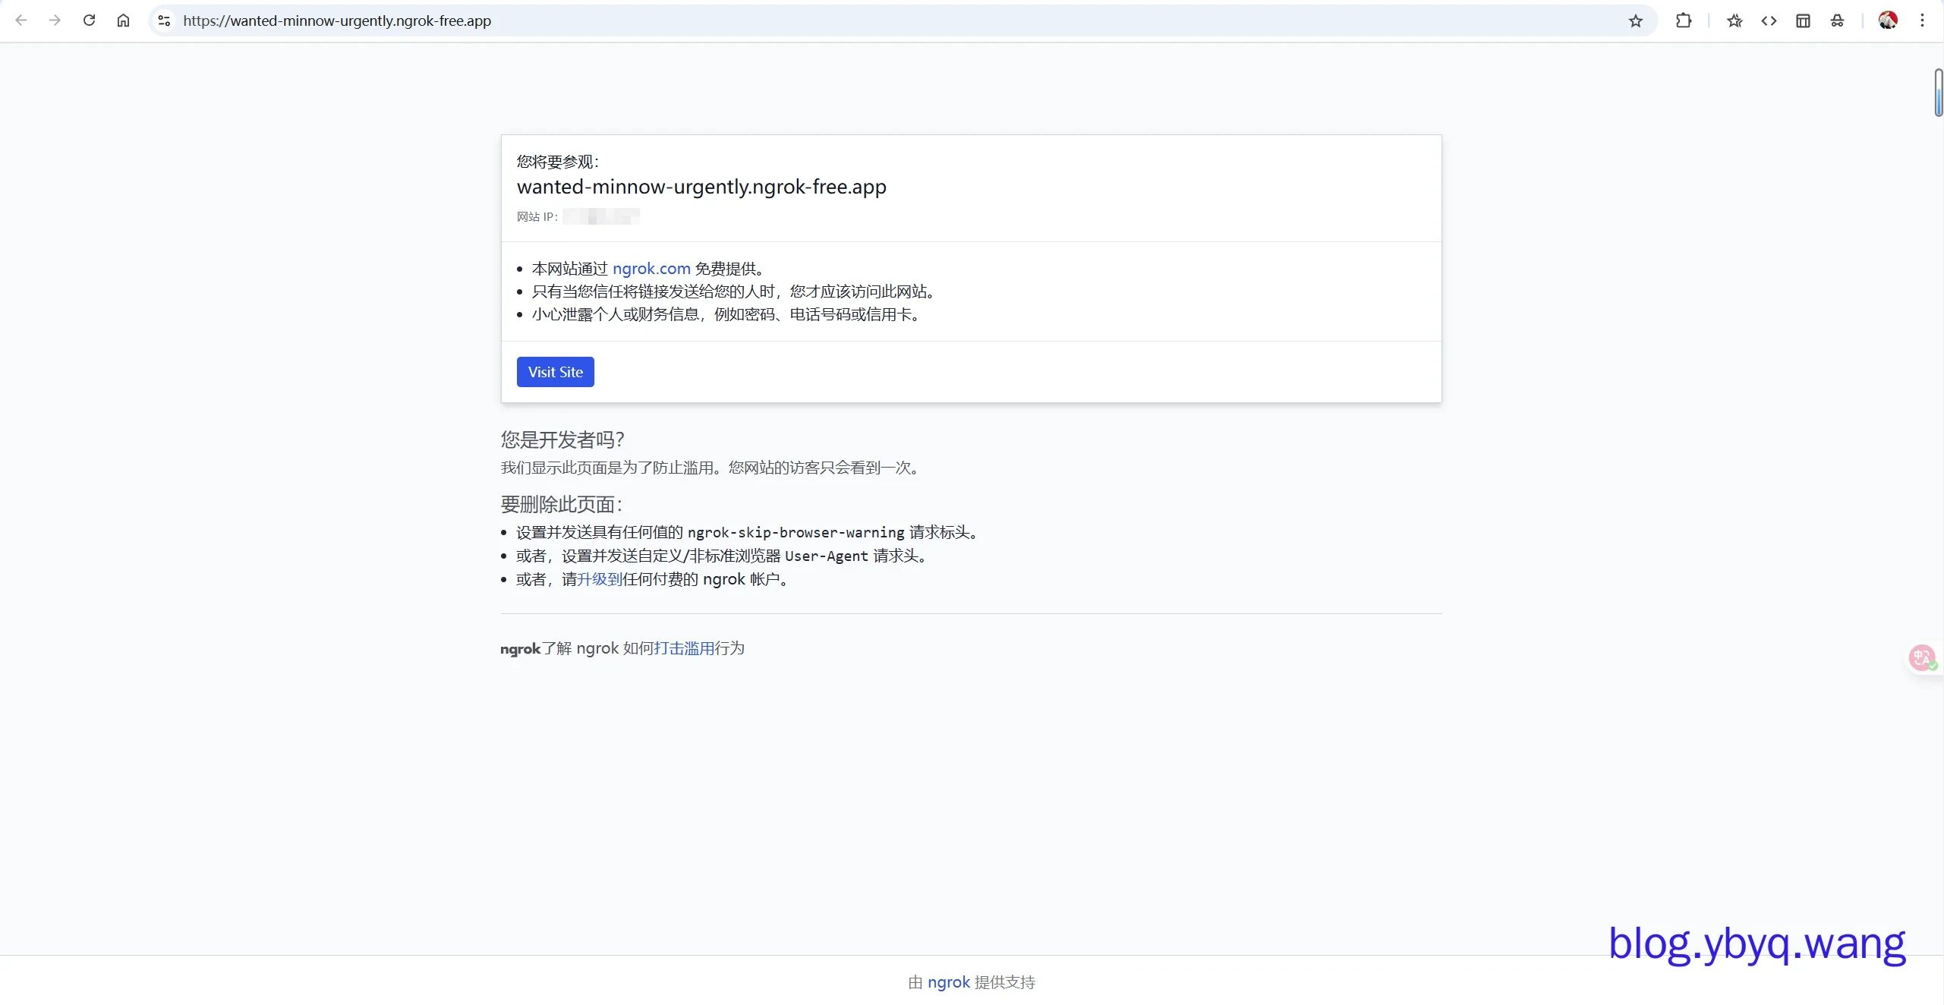Click the 您是开发者吗? heading
1944x1005 pixels.
coord(562,439)
